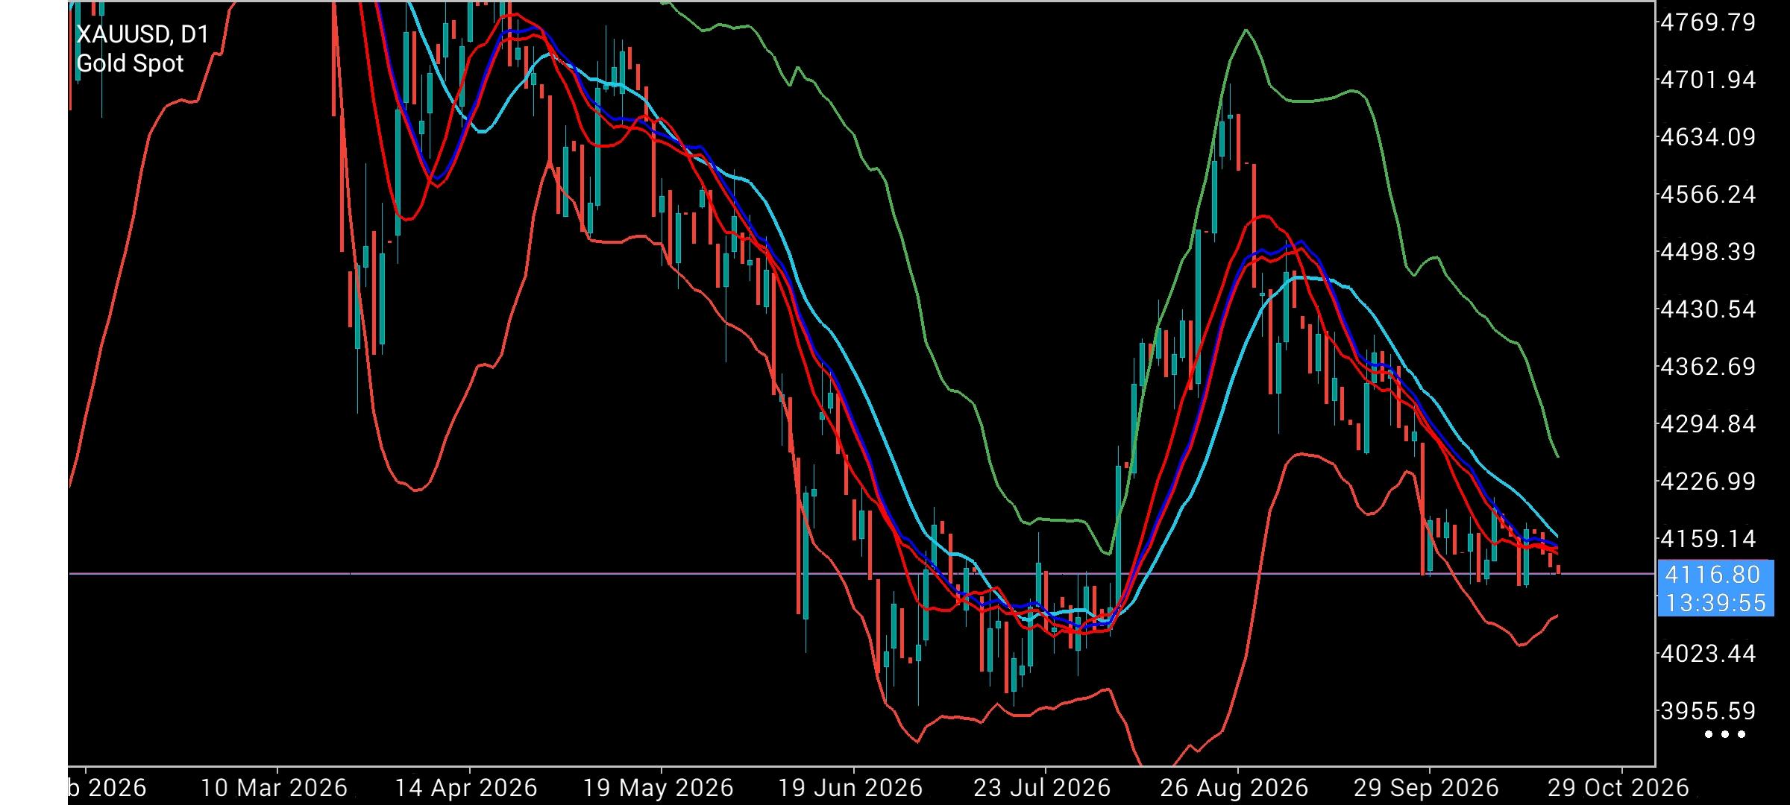1790x805 pixels.
Task: Click the 4226.99 price scale label
Action: [1708, 482]
